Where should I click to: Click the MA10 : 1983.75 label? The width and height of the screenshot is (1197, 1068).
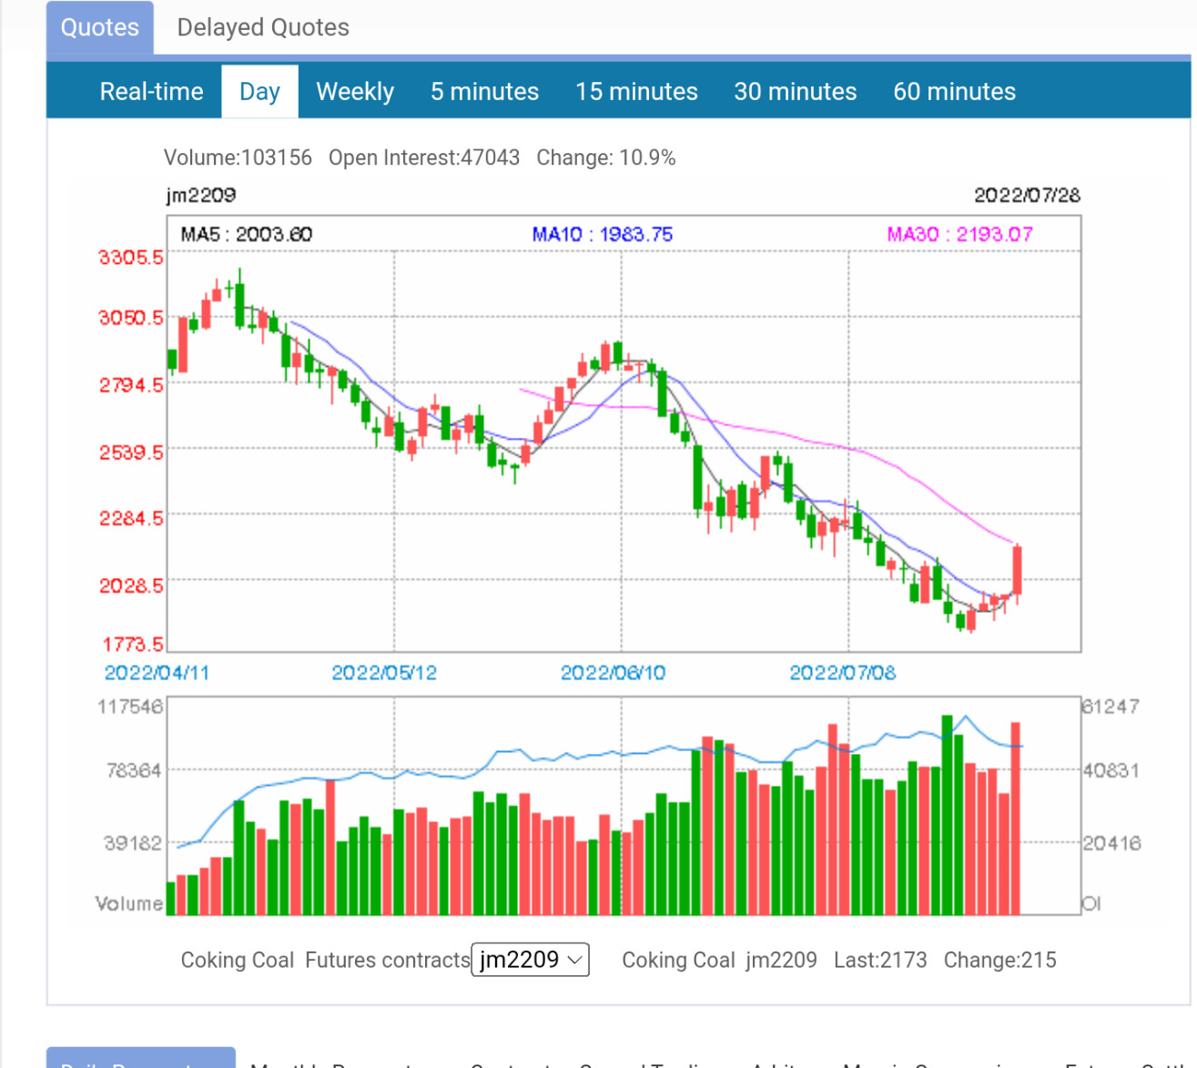click(603, 234)
